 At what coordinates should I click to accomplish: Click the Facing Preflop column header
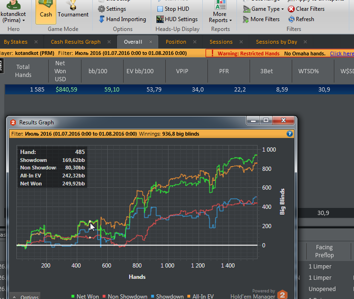324,251
